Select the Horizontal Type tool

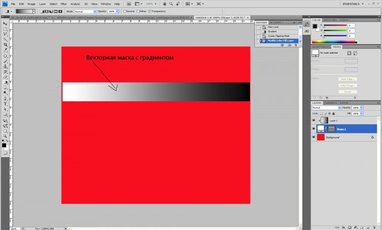pos(5,104)
